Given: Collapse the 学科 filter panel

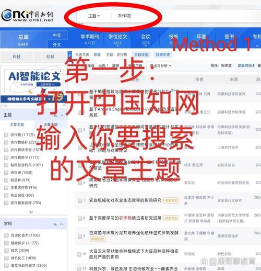Looking at the screenshot, I should (x=62, y=224).
